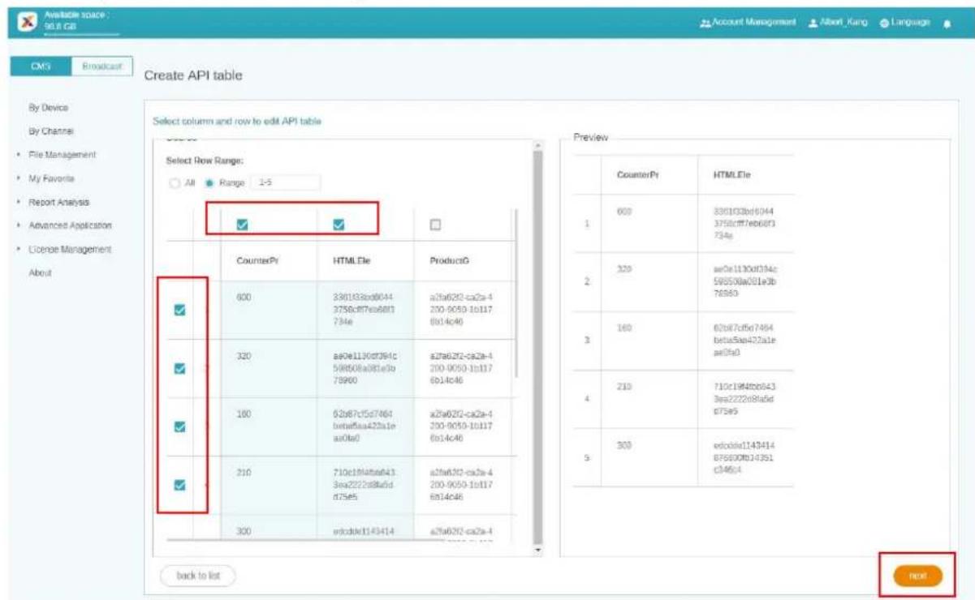Click the 300 value in Preview row 5
Viewport: 975px width, 600px height.
(x=624, y=445)
